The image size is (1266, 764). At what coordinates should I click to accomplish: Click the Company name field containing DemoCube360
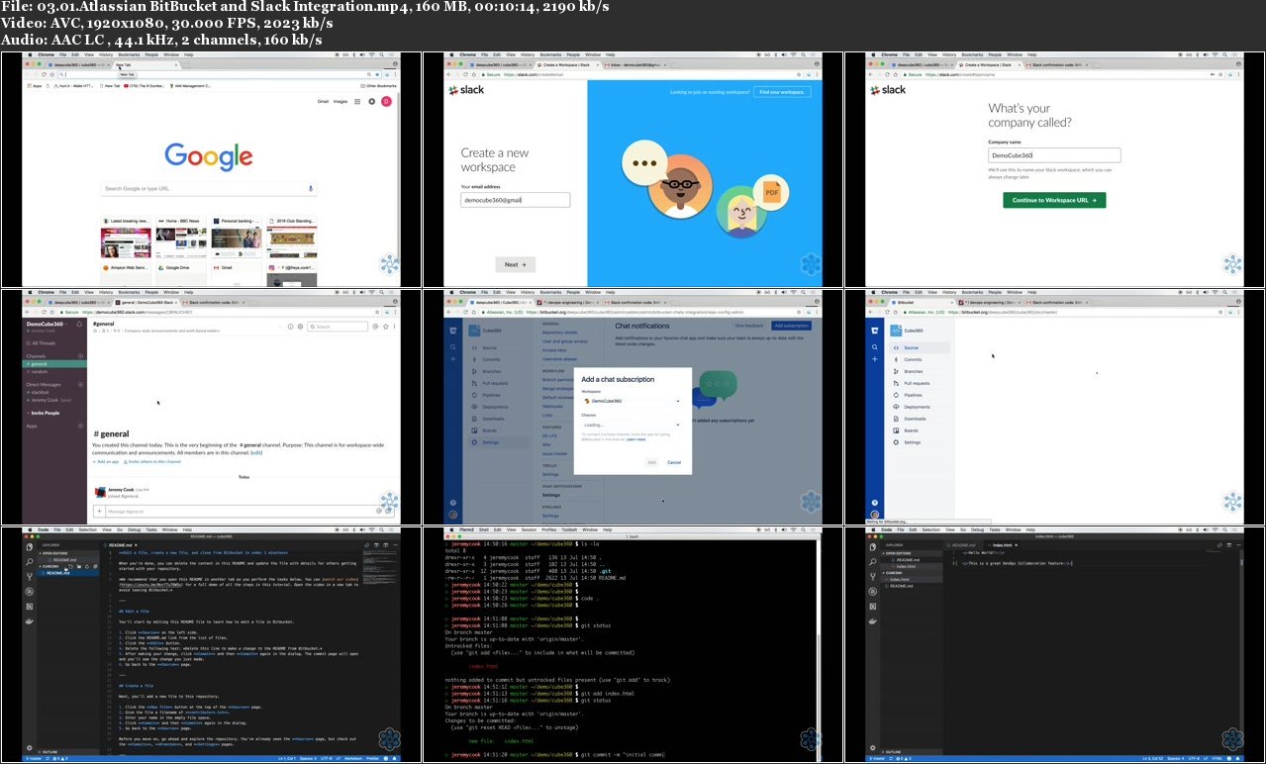(x=1054, y=155)
